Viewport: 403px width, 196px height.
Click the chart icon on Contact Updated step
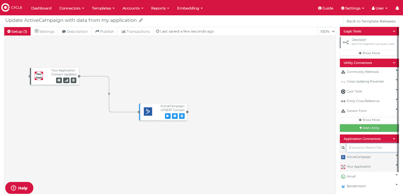click(66, 80)
